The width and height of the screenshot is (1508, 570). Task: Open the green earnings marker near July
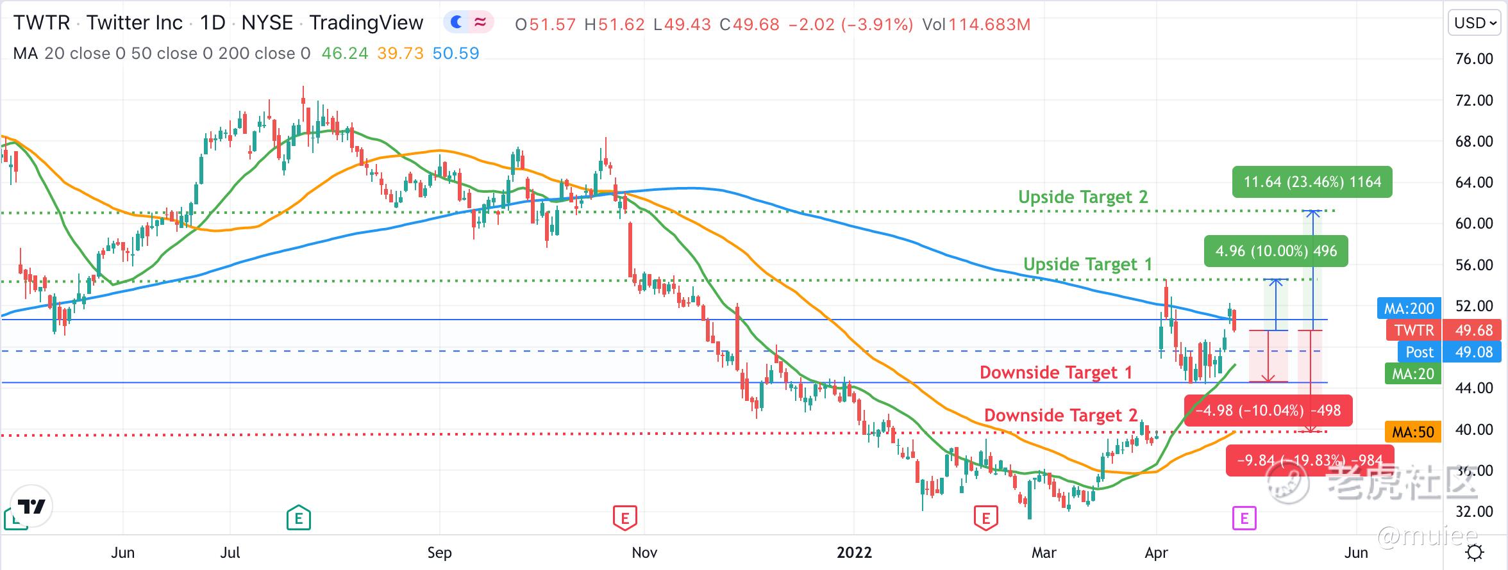(x=298, y=517)
